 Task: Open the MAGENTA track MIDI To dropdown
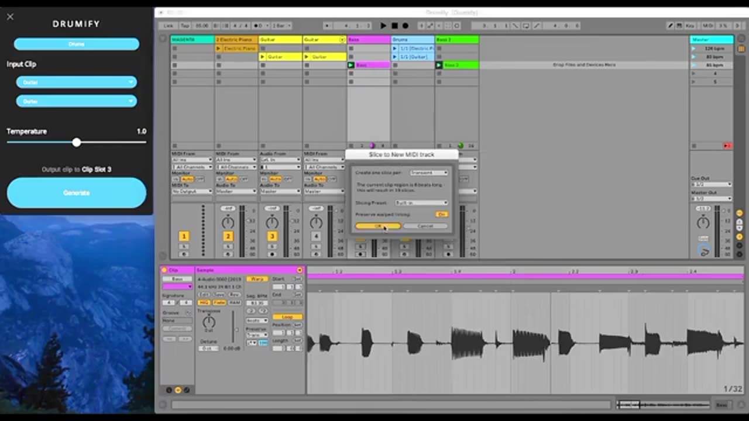(x=192, y=191)
